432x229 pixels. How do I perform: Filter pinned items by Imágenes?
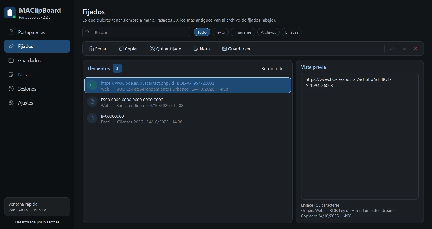click(243, 32)
